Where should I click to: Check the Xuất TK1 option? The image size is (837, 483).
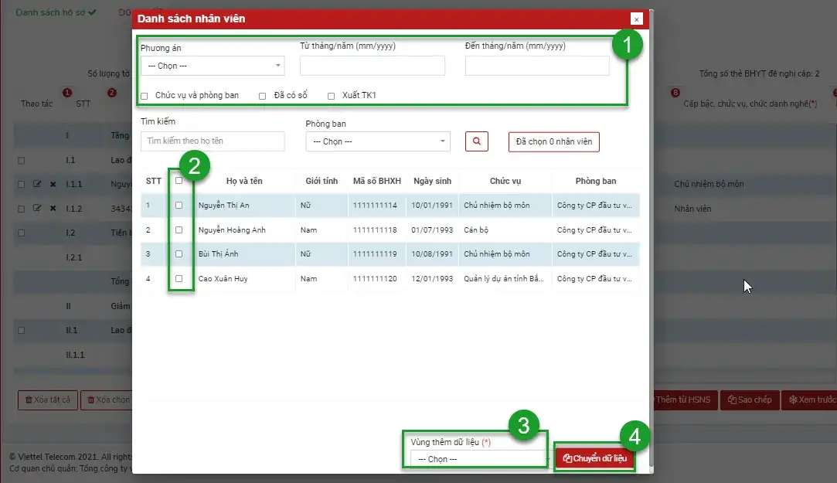[331, 96]
